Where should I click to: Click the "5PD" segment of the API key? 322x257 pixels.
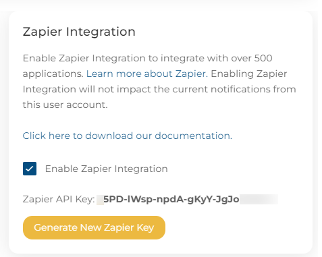[114, 199]
